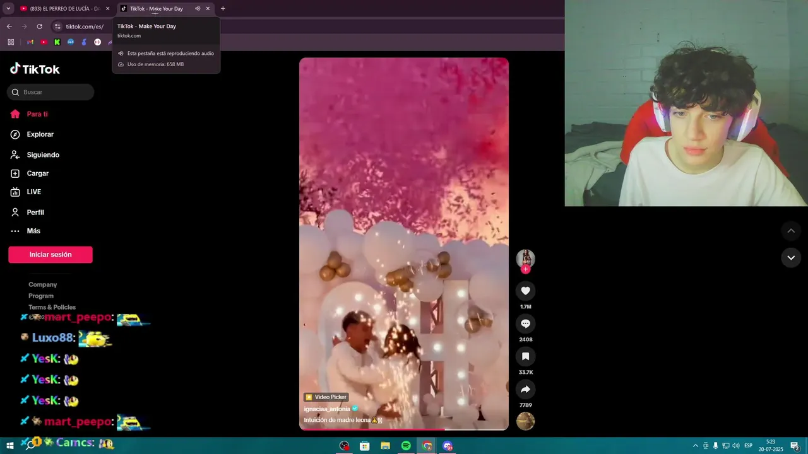This screenshot has height=454, width=808.
Task: Open Chrome from the taskbar
Action: coord(427,446)
